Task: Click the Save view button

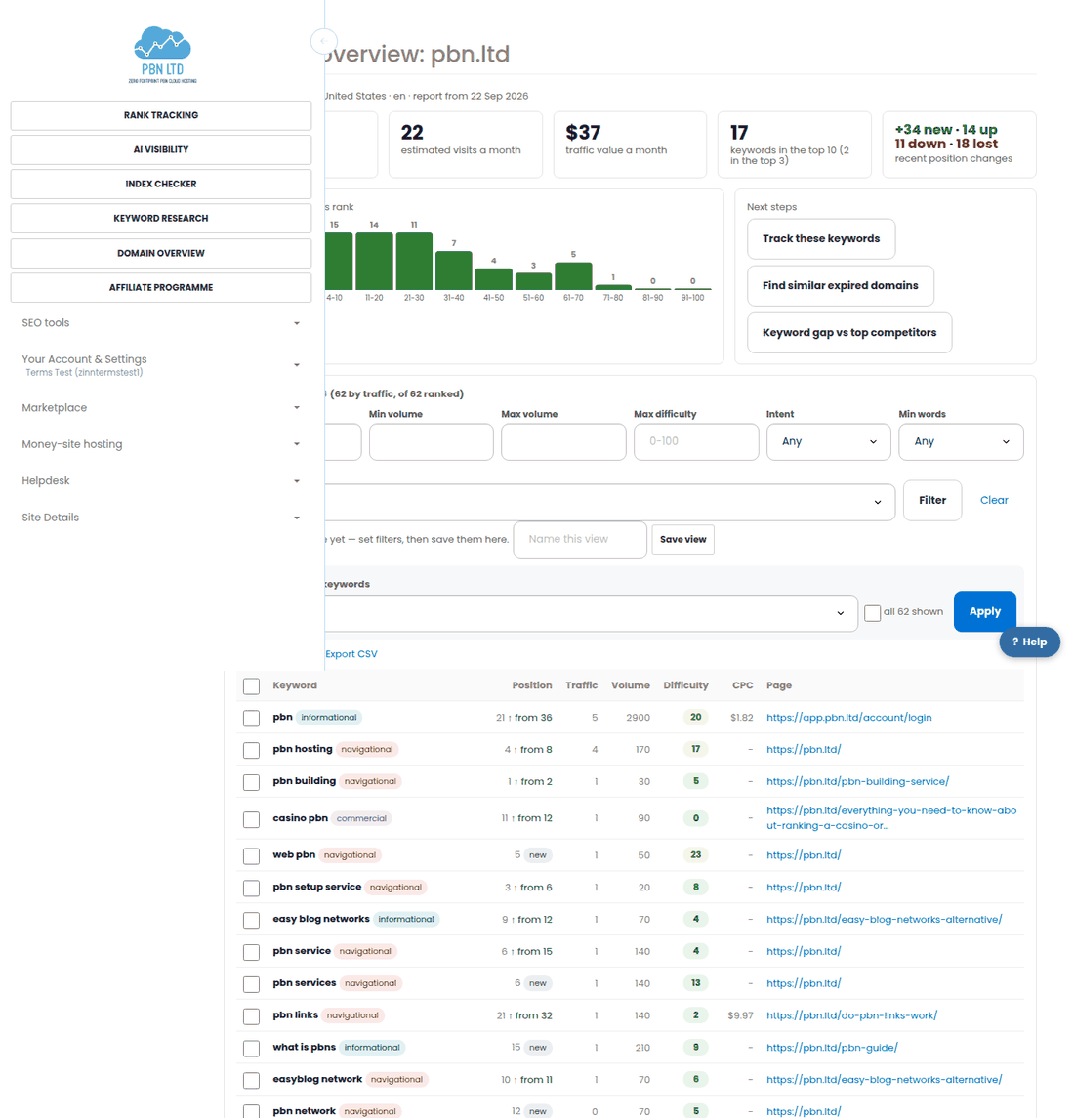Action: click(x=682, y=540)
